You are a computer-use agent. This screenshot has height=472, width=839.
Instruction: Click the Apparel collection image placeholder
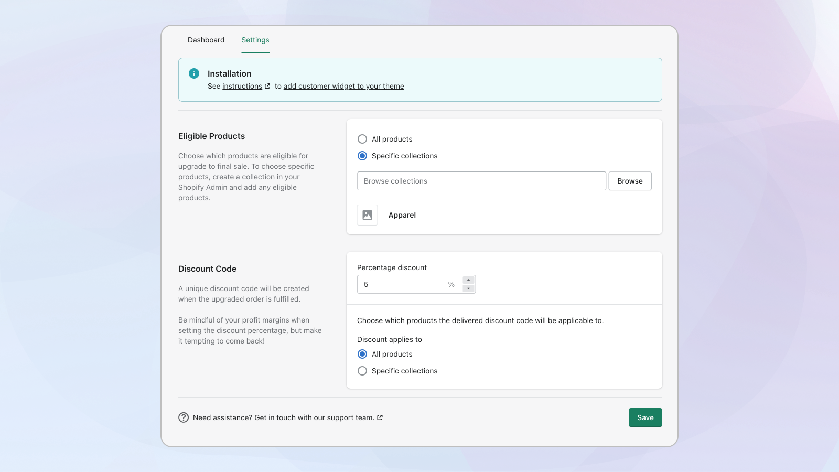pos(367,215)
